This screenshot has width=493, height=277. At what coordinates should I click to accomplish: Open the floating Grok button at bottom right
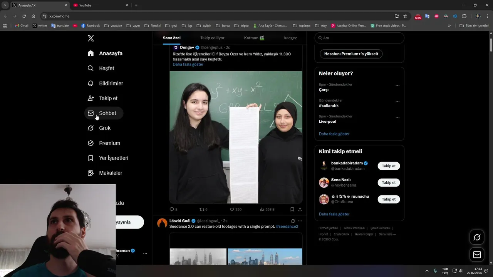click(477, 237)
